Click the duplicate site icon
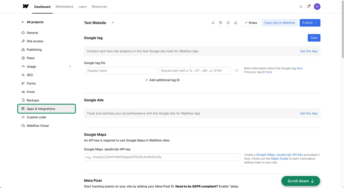The width and height of the screenshot is (344, 188). coord(228,23)
